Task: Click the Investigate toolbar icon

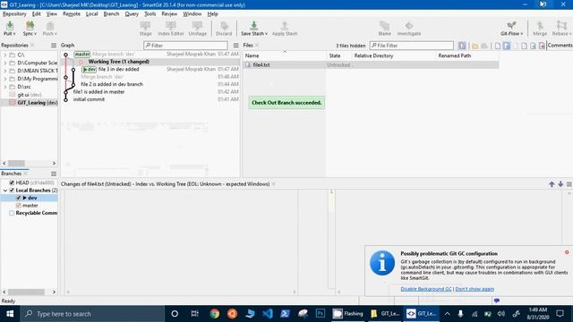Action: click(409, 28)
